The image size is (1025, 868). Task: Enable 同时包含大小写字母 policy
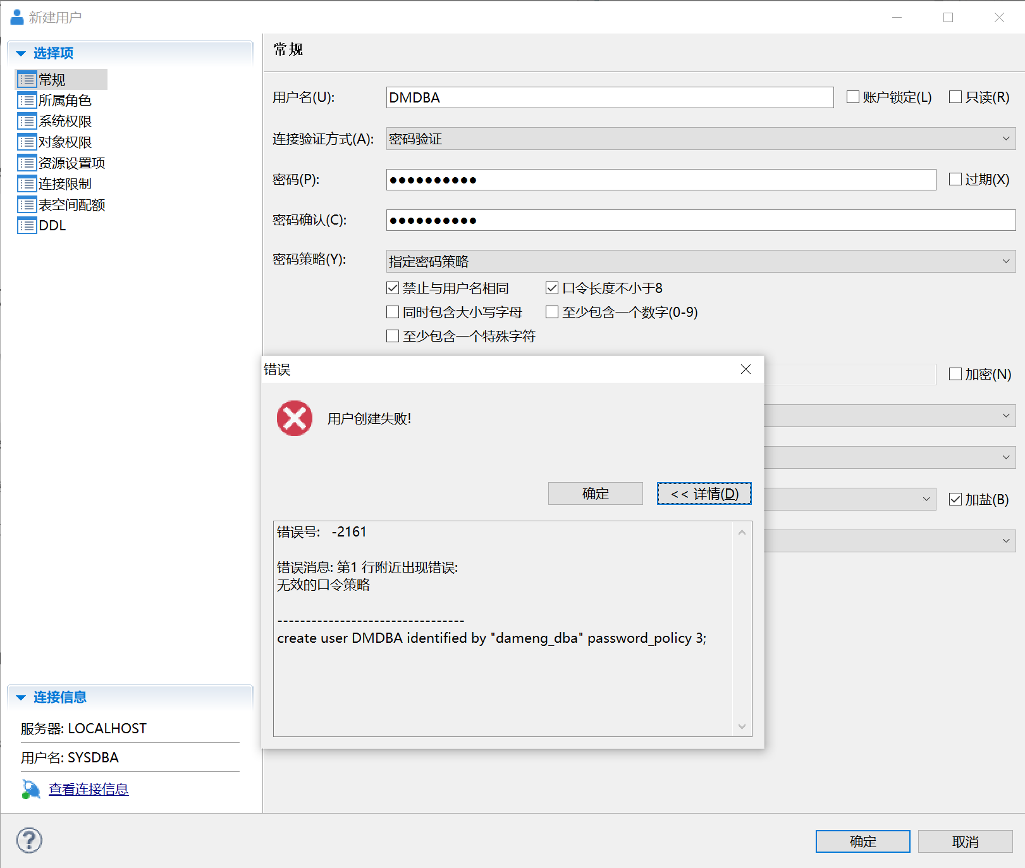pyautogui.click(x=393, y=312)
